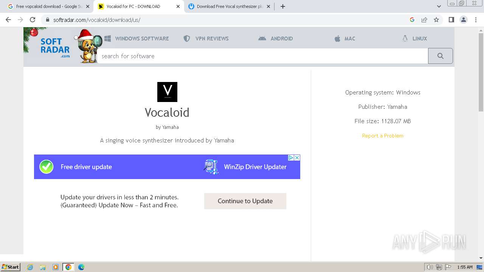
Task: Share this page using the share icon
Action: 424,20
